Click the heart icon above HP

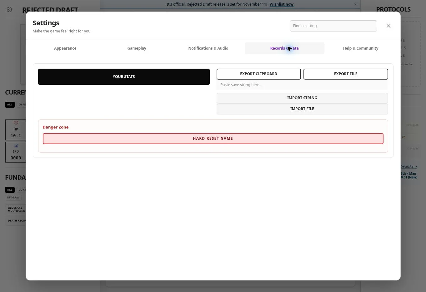point(16,123)
